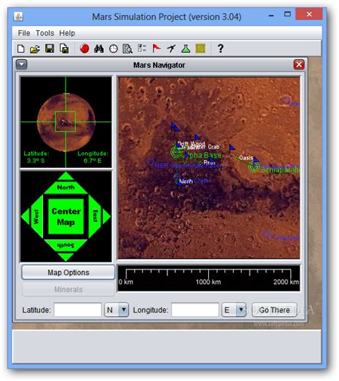This screenshot has width=339, height=381.
Task: Open the Time tool clock icon
Action: (x=113, y=49)
